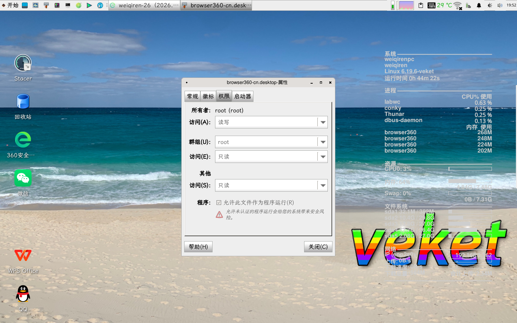Image resolution: width=517 pixels, height=323 pixels.
Task: Switch to the 常规 tab
Action: tap(192, 96)
